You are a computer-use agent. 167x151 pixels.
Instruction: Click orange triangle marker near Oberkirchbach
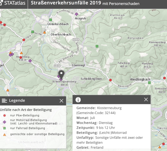tap(45, 32)
